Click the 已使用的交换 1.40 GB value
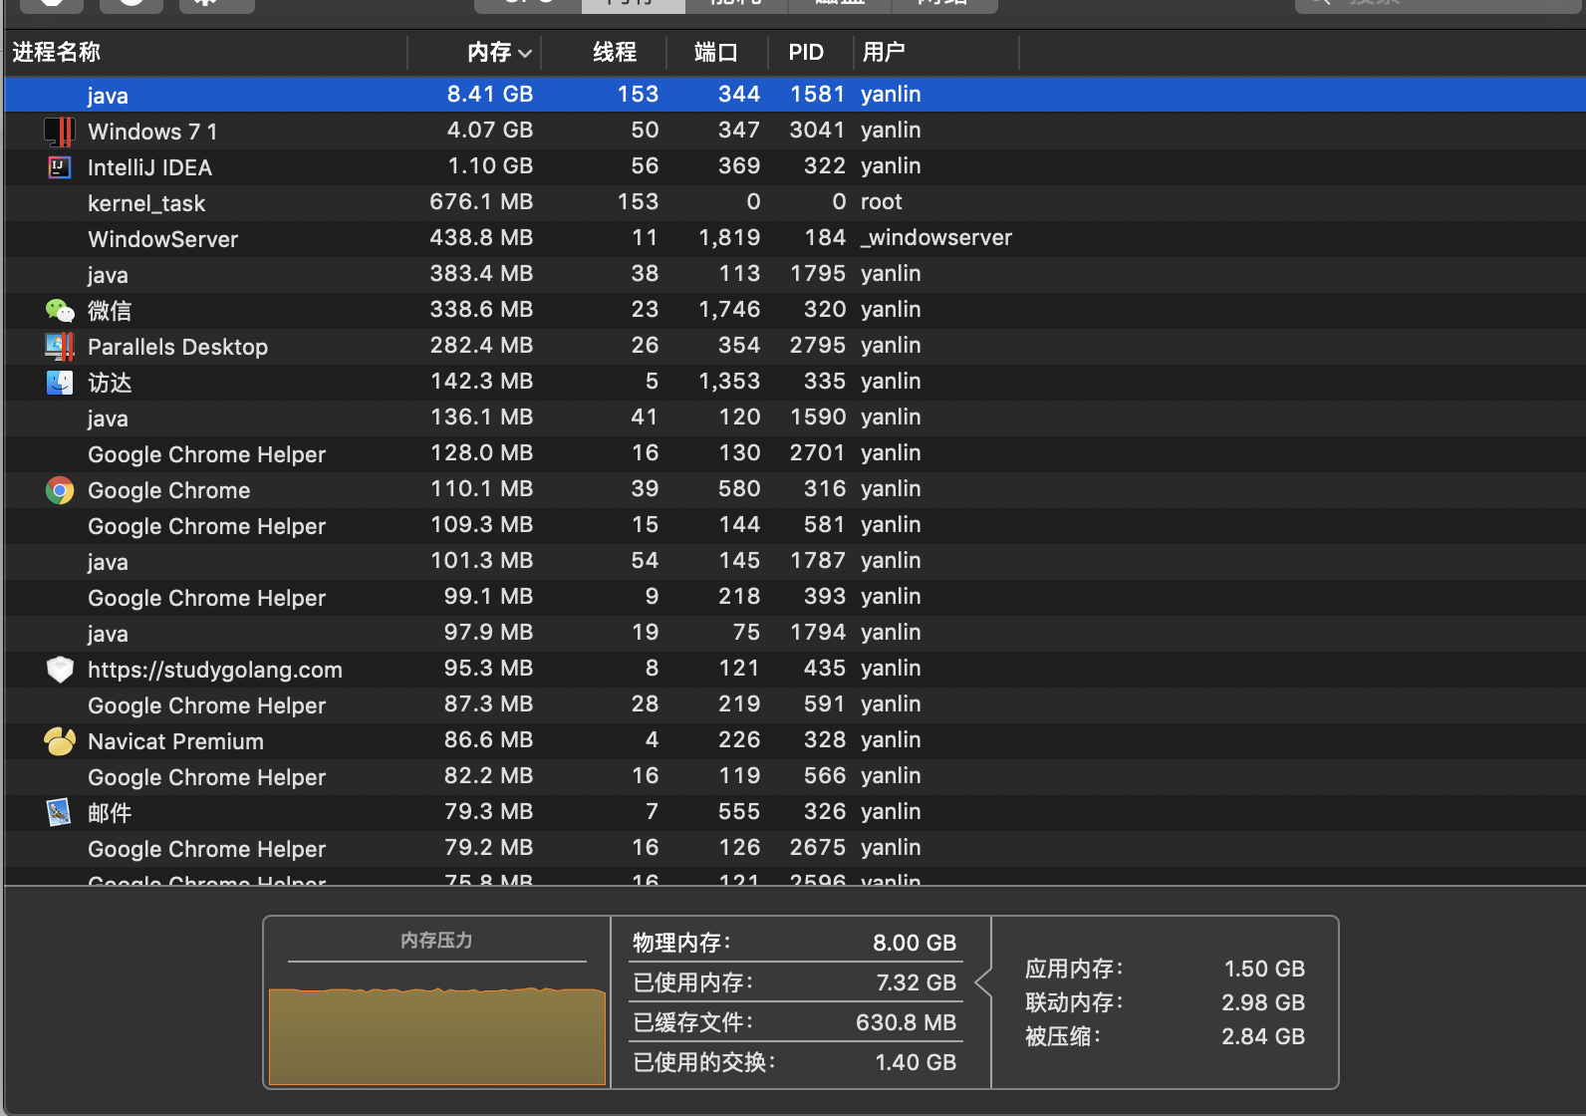The height and width of the screenshot is (1116, 1586). [916, 1062]
